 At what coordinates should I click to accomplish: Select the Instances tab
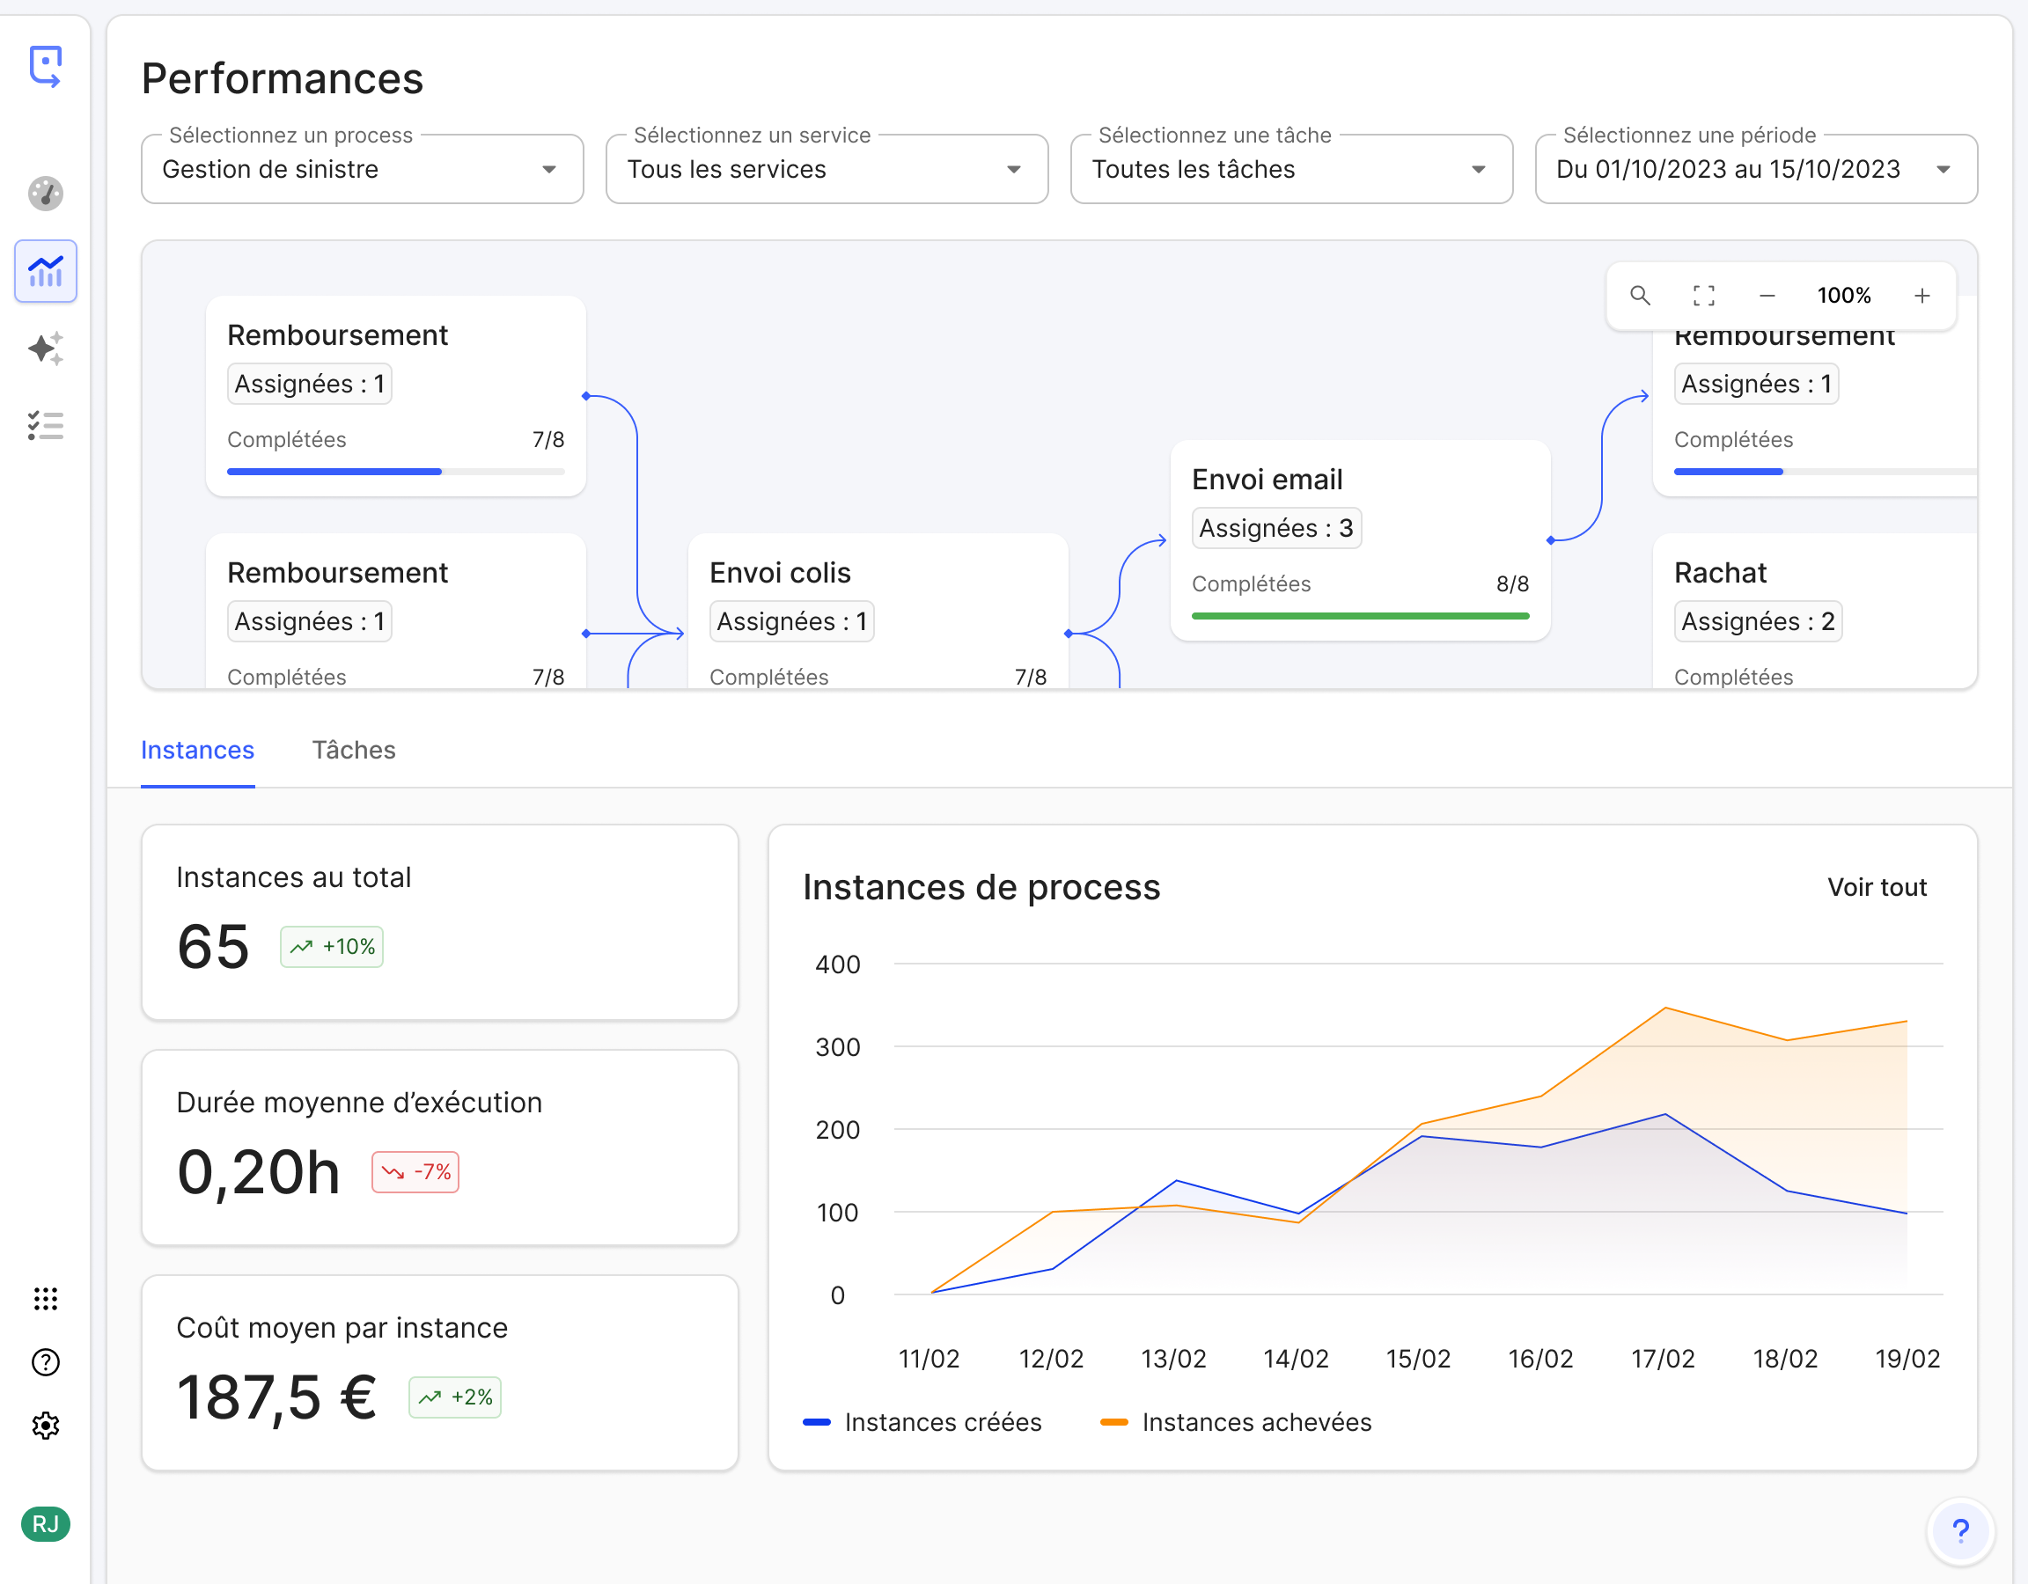[x=197, y=749]
